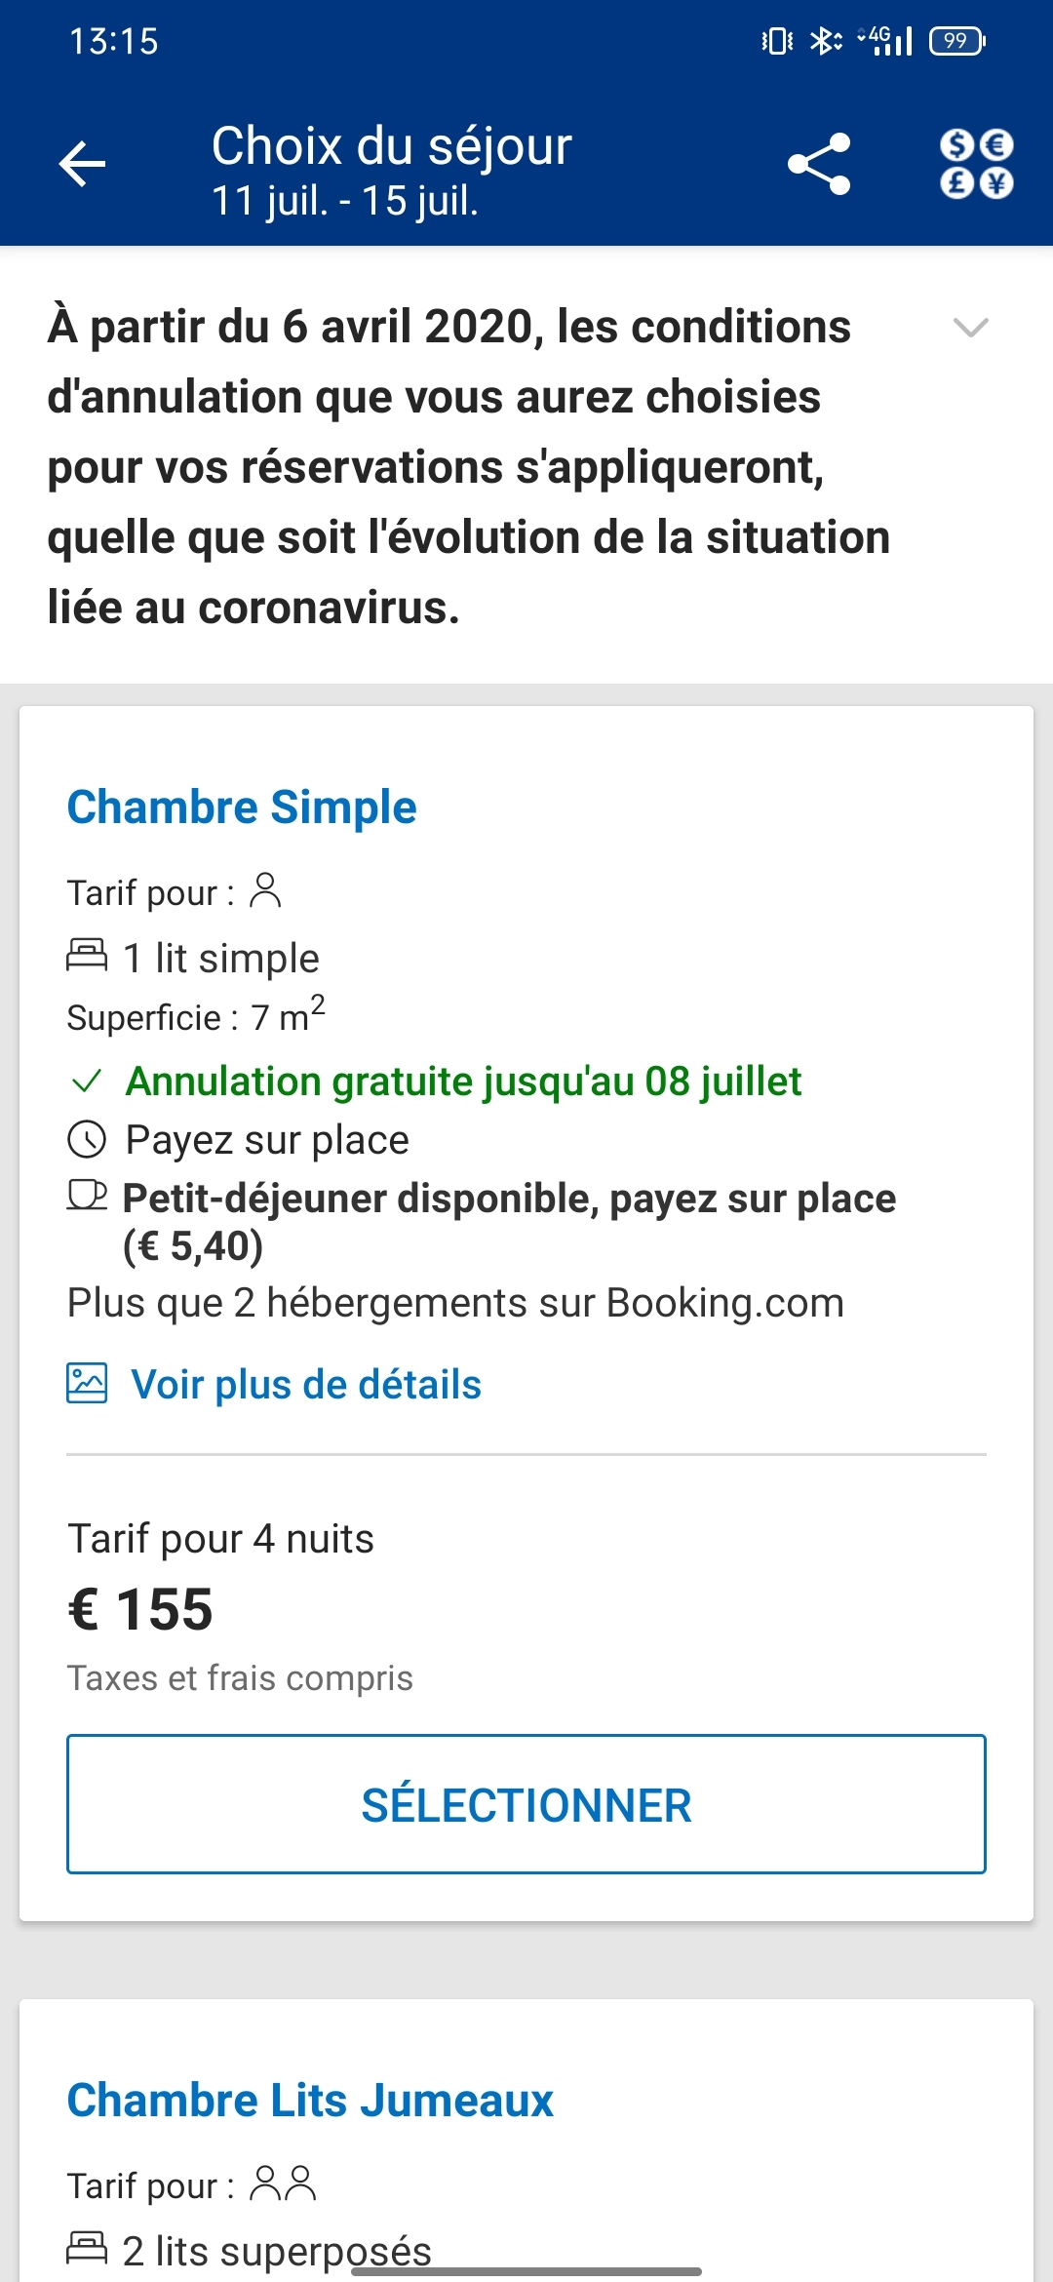Image resolution: width=1053 pixels, height=2282 pixels.
Task: Tap the € 155 price for 4 nights
Action: coord(140,1609)
